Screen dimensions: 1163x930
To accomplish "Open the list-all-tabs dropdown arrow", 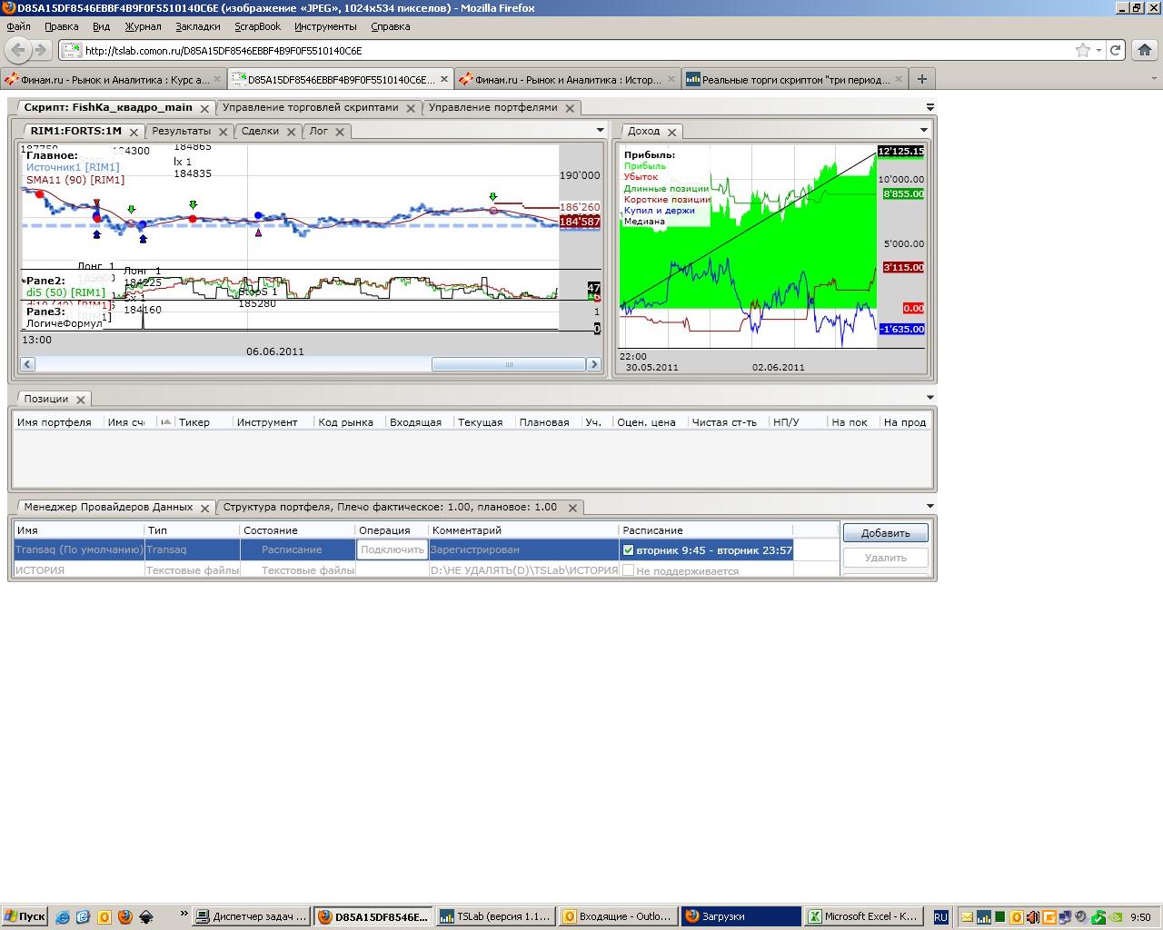I will click(1155, 79).
